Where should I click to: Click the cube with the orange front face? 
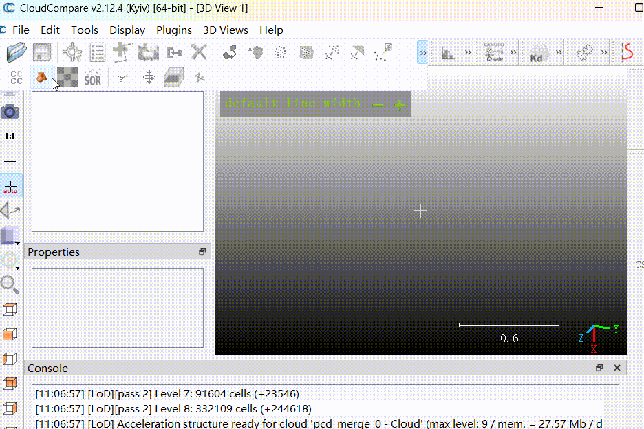click(x=10, y=334)
